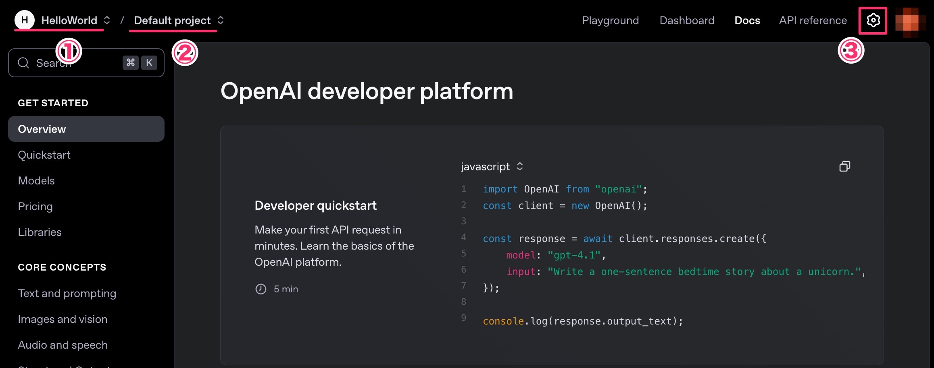
Task: Click the clock icon beside 5 min
Action: point(261,289)
